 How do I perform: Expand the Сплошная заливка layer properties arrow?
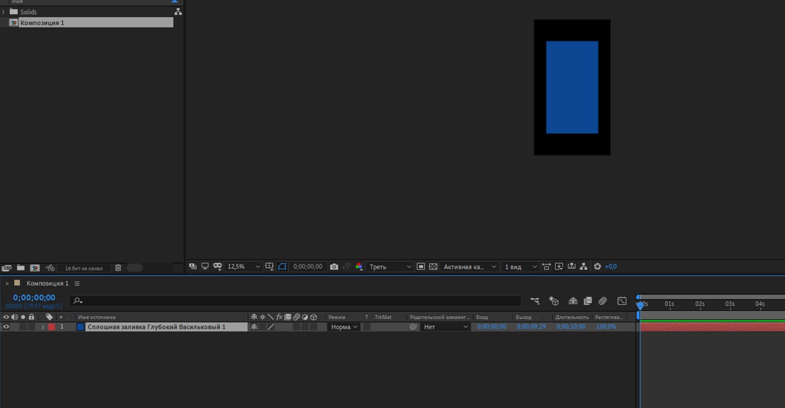point(43,327)
